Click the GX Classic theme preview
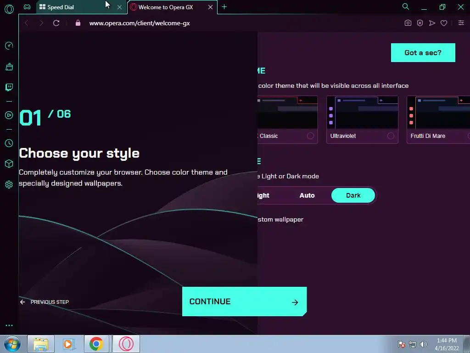 pyautogui.click(x=287, y=112)
